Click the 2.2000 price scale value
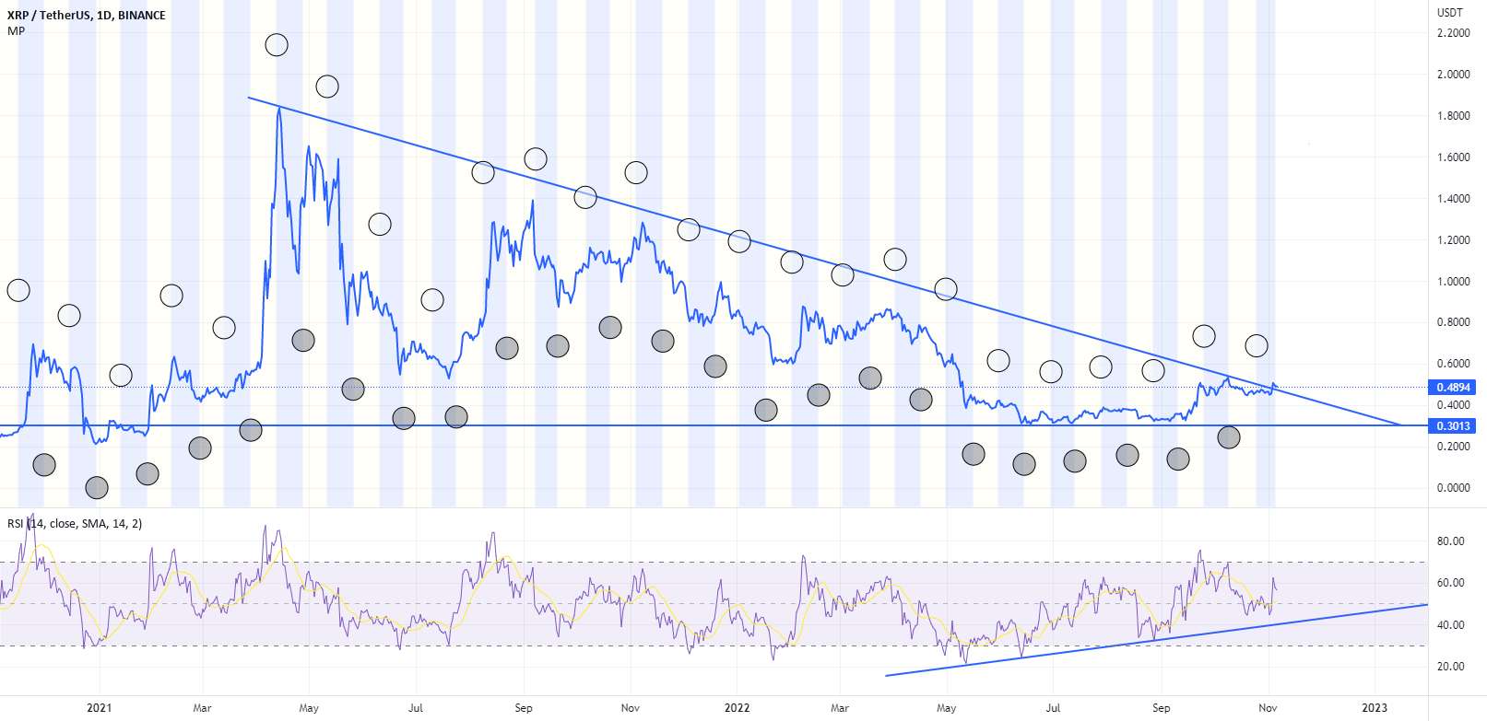1487x721 pixels. [x=1454, y=33]
